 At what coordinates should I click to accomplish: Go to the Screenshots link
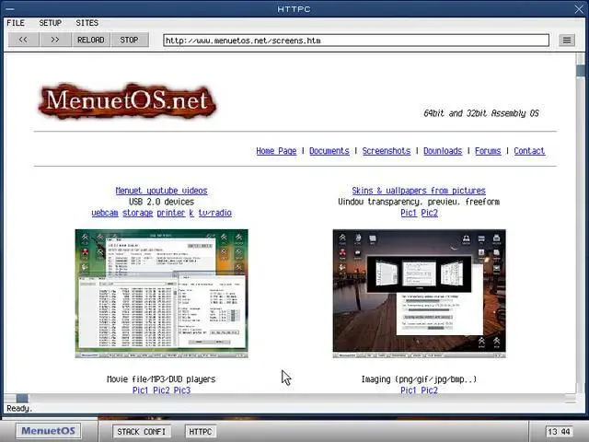pyautogui.click(x=386, y=151)
